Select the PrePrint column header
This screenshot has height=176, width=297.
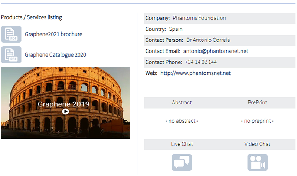(257, 103)
